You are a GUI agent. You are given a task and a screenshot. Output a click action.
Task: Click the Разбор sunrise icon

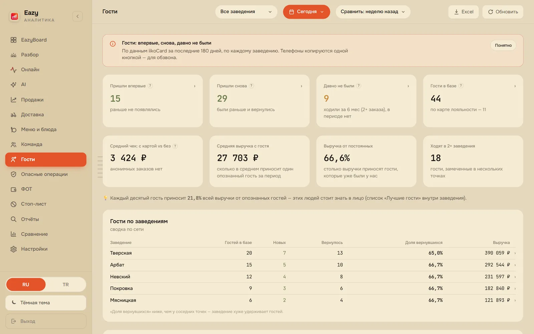(x=13, y=55)
